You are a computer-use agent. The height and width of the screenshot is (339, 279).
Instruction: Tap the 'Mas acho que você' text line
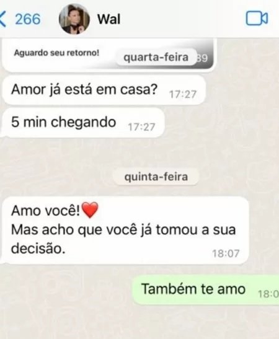pyautogui.click(x=74, y=230)
